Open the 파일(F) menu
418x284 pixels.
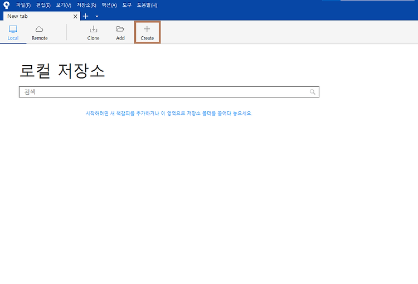point(23,5)
